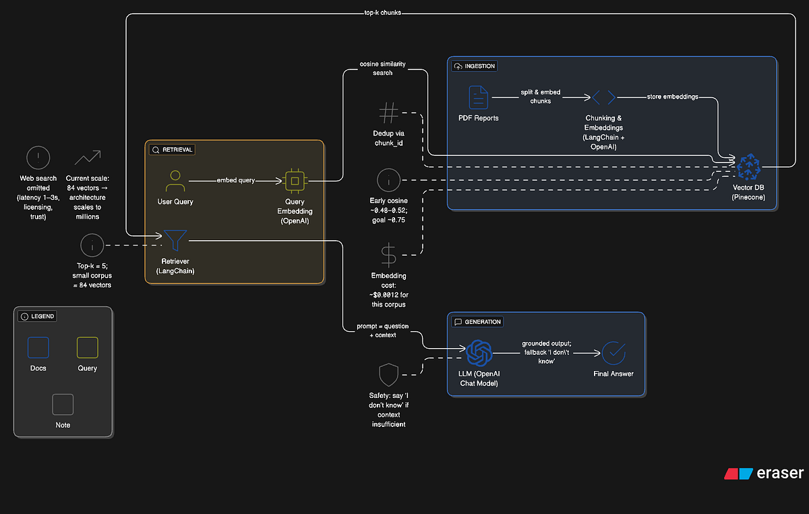Click the 'Vector DB (Pinecone)' label

[748, 192]
